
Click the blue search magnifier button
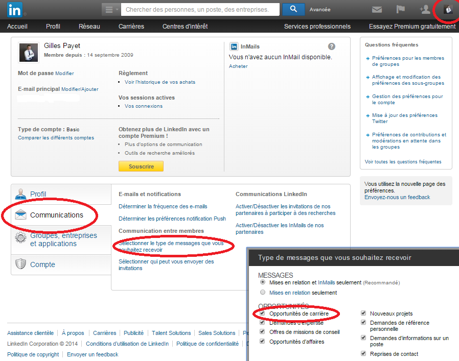[293, 9]
